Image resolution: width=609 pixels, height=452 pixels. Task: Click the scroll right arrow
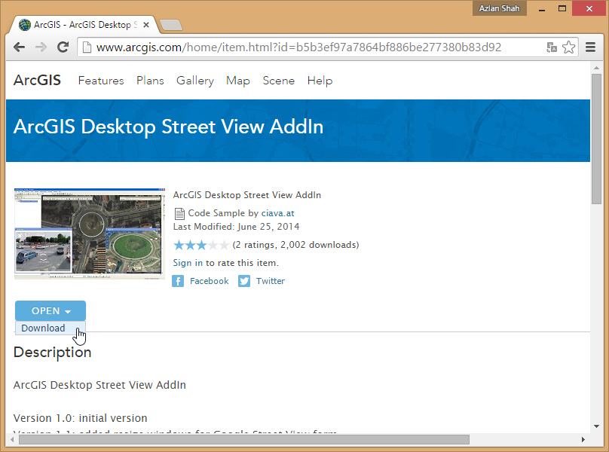pyautogui.click(x=583, y=440)
